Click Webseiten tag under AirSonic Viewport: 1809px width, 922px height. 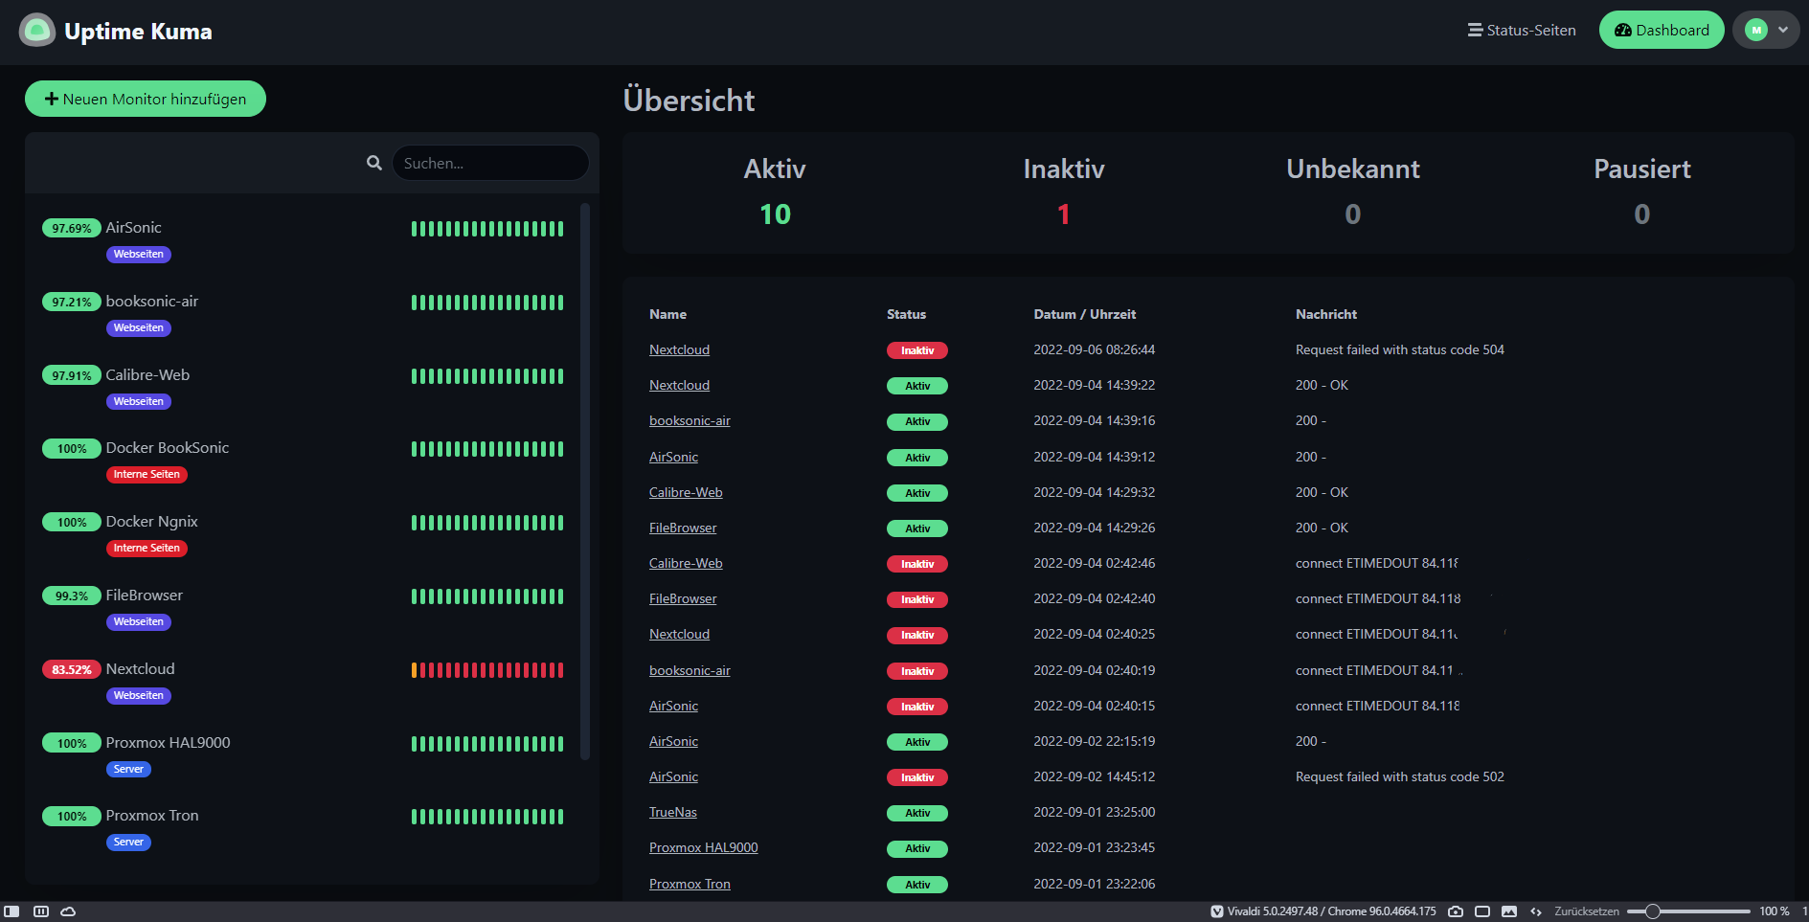point(139,255)
